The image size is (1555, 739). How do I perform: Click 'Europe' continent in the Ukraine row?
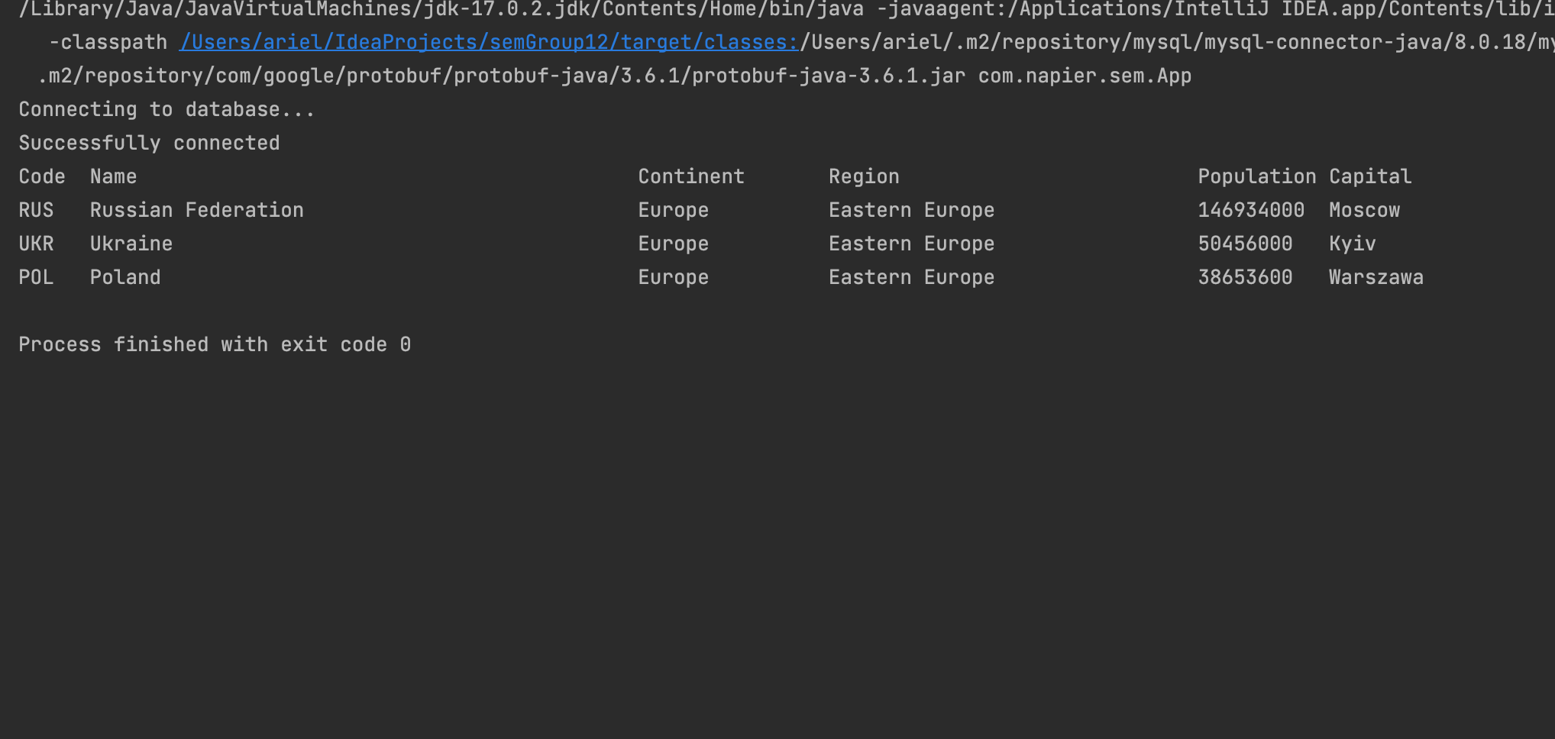click(x=674, y=244)
